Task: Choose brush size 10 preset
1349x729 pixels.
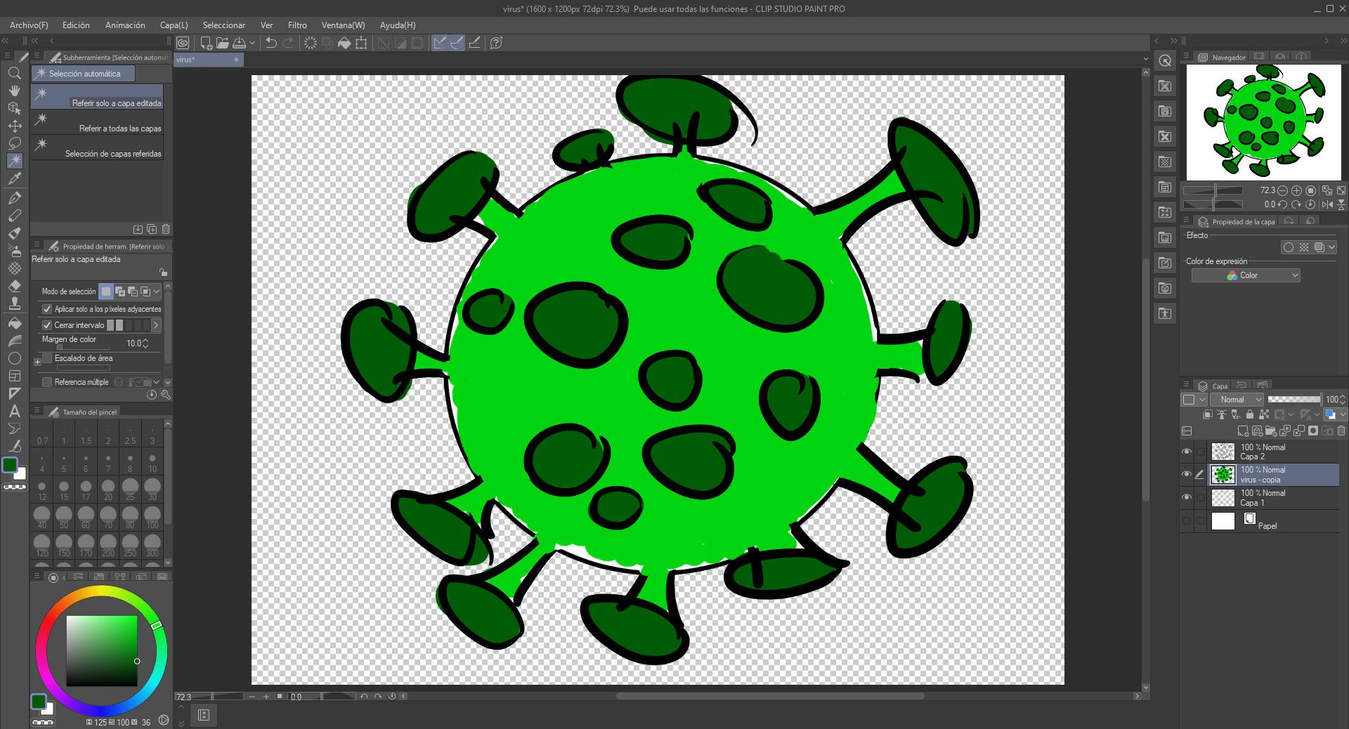Action: (x=152, y=461)
